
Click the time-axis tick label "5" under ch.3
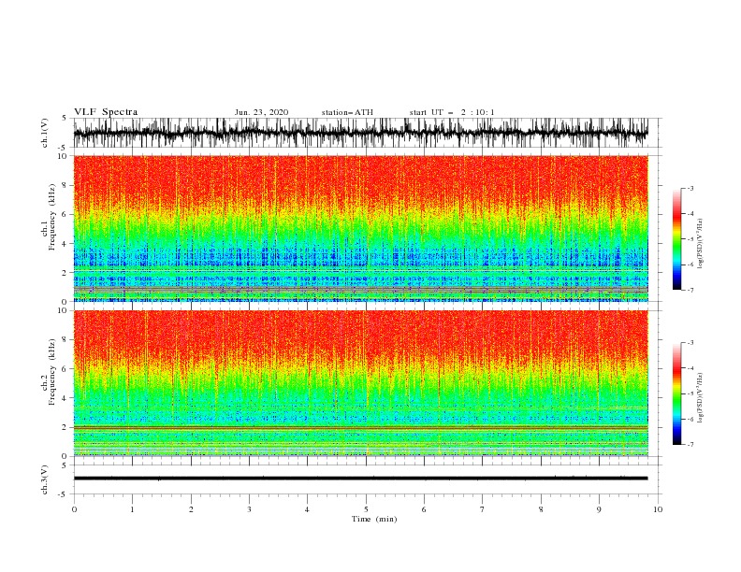click(x=365, y=509)
